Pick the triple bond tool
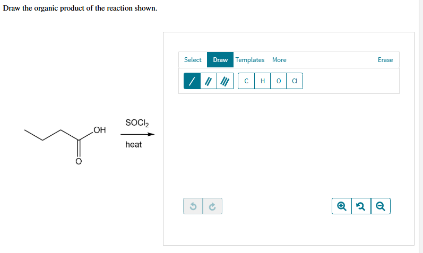423x253 pixels. click(225, 81)
